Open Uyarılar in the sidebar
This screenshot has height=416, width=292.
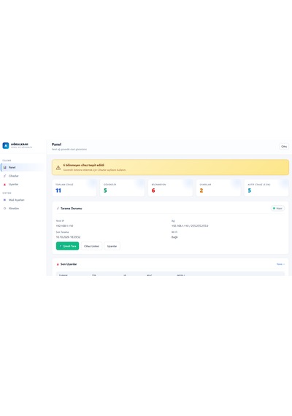pos(23,184)
